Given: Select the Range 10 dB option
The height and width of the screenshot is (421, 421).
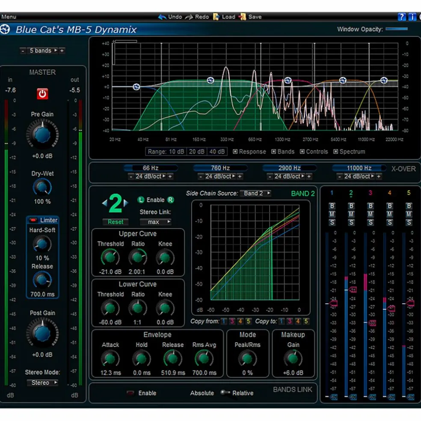Looking at the screenshot, I should point(166,152).
